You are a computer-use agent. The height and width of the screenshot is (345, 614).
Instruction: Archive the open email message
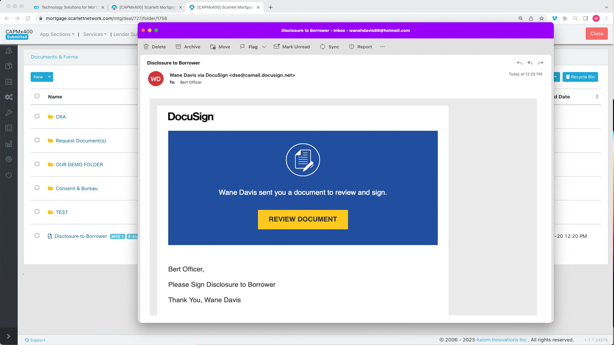[188, 47]
